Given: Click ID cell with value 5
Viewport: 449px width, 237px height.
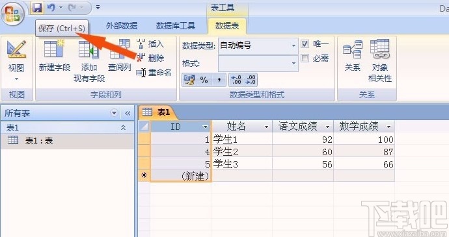Looking at the screenshot, I should 181,164.
